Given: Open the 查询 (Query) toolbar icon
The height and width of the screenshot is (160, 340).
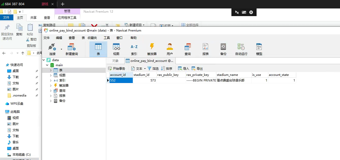Looking at the screenshot, I should (188, 49).
